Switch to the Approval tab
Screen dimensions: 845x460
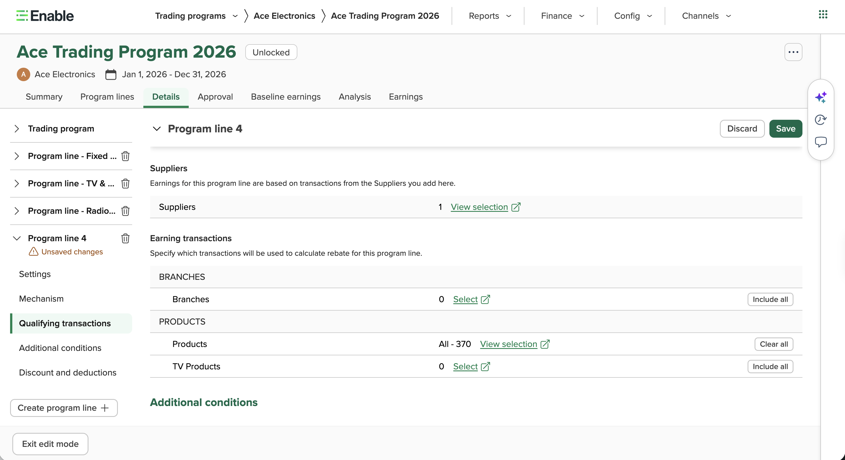(215, 97)
